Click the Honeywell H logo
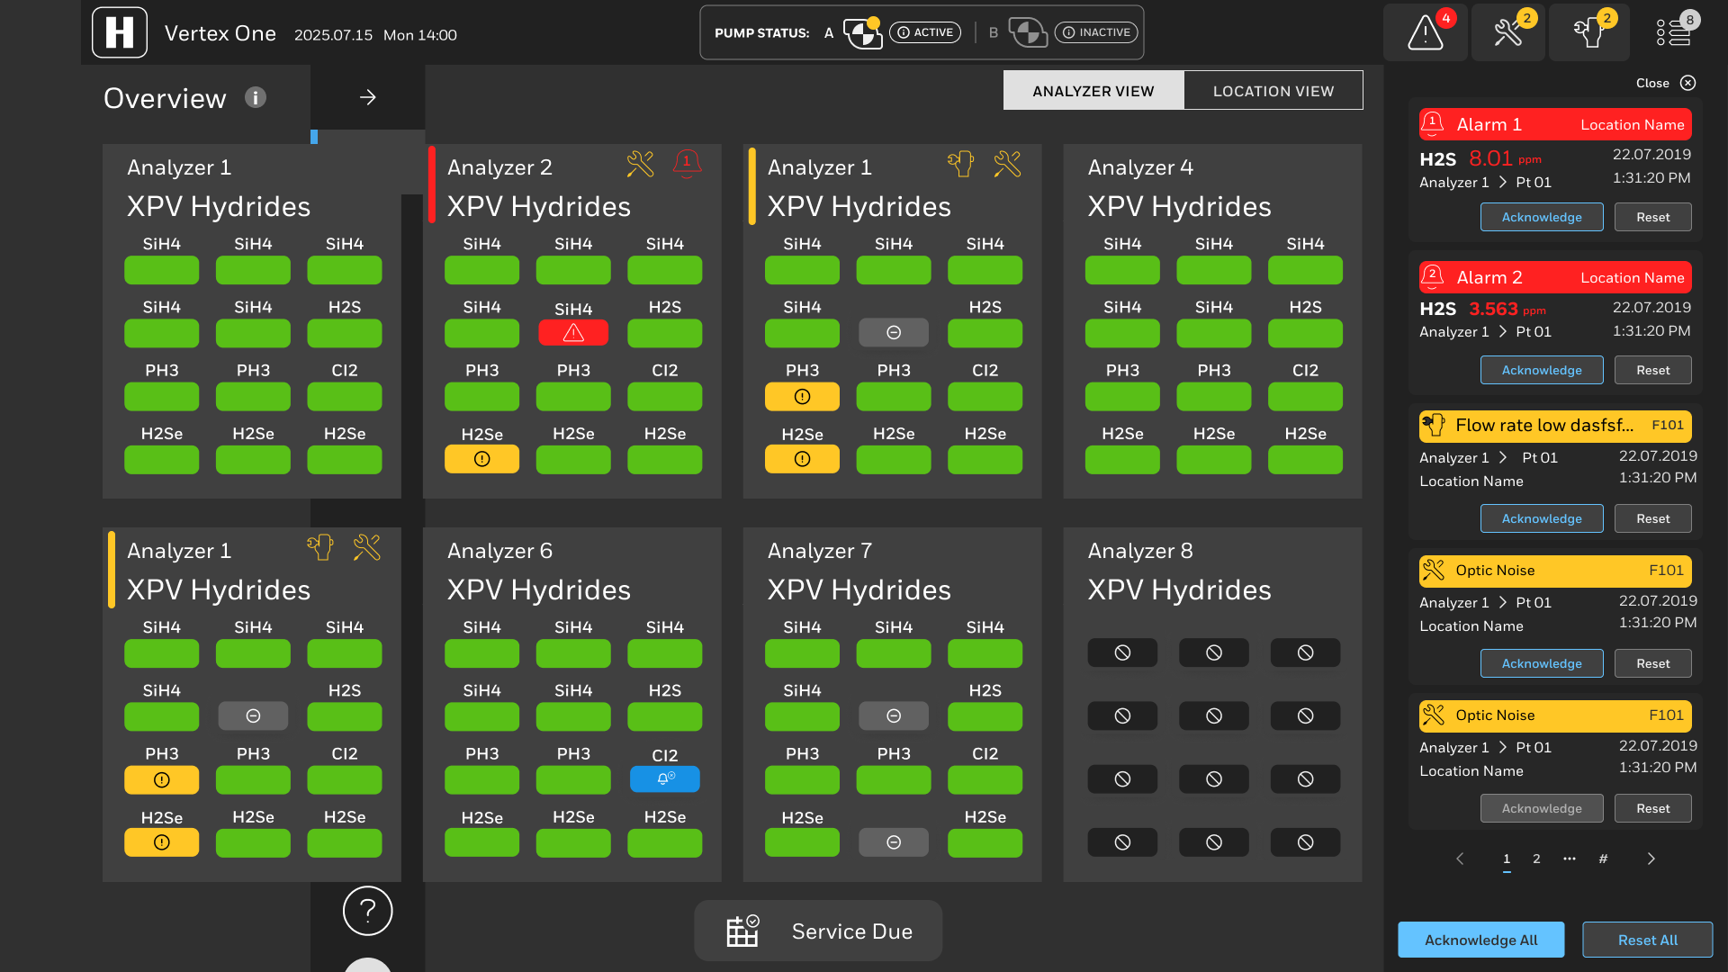Viewport: 1728px width, 972px height. tap(120, 33)
